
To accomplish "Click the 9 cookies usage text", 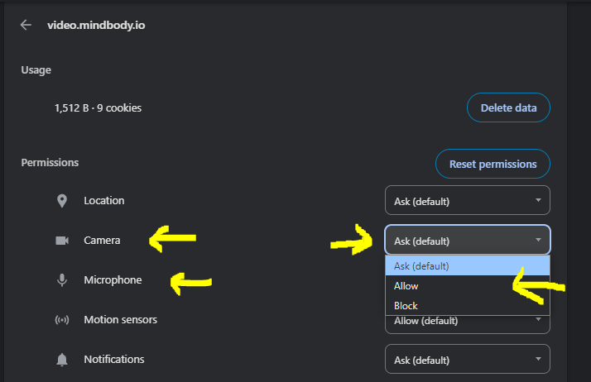I will 119,108.
